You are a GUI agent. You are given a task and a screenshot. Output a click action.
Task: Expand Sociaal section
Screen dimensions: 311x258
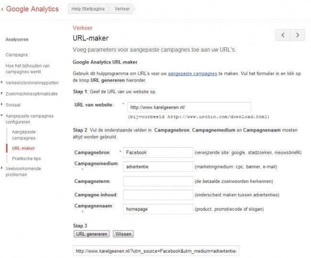(2, 104)
